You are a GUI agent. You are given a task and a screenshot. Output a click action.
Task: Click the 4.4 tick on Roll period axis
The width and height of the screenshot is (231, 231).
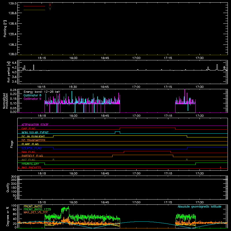click(x=14, y=63)
